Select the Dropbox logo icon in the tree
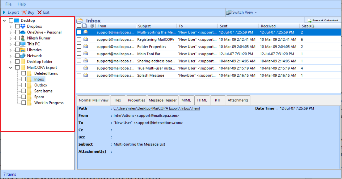The image size is (342, 179). [23, 26]
